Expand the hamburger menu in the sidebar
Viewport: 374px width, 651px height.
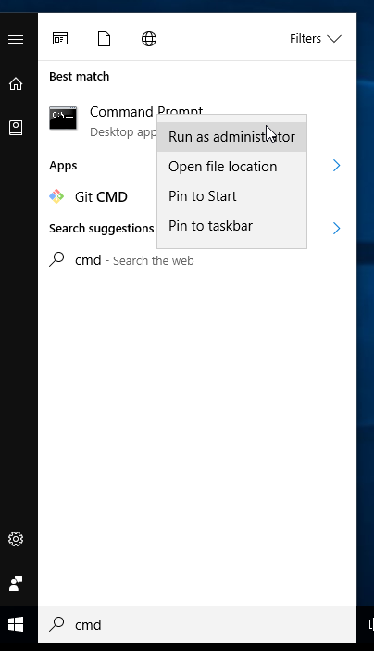(x=16, y=39)
